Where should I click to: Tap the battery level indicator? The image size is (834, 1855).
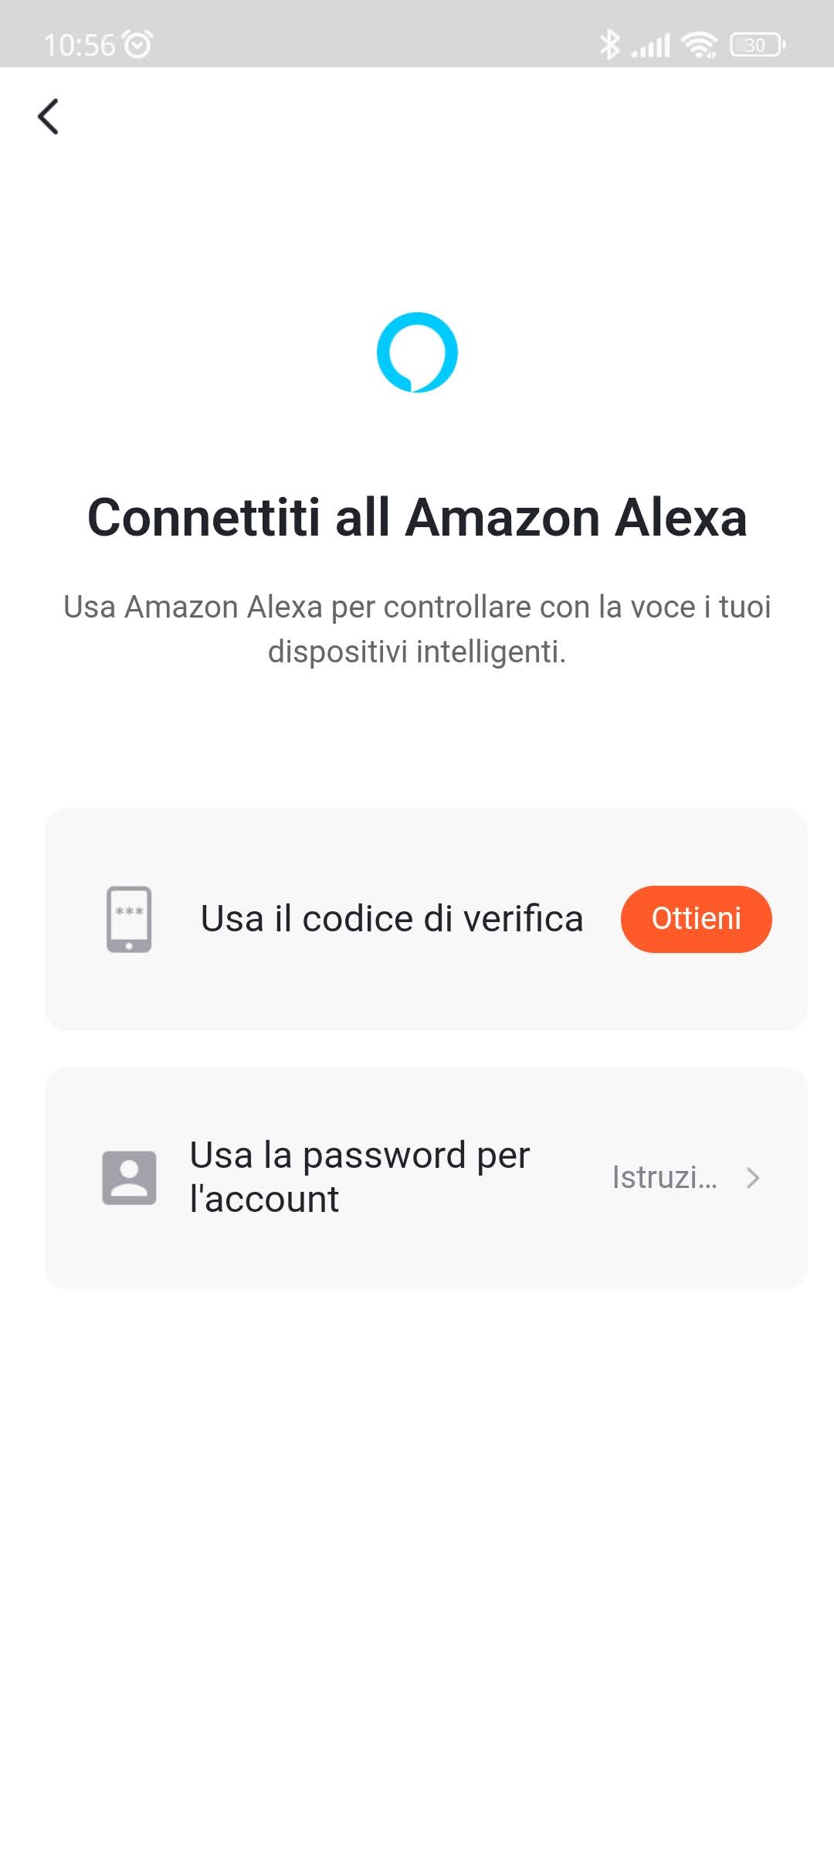pos(757,45)
